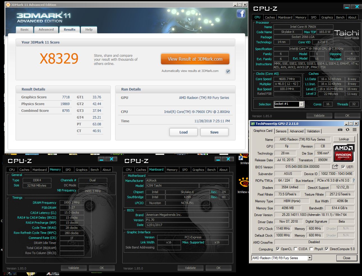Image resolution: width=362 pixels, height=276 pixels.
Task: Click the Size value 32768 MBytes
Action: (x=37, y=185)
